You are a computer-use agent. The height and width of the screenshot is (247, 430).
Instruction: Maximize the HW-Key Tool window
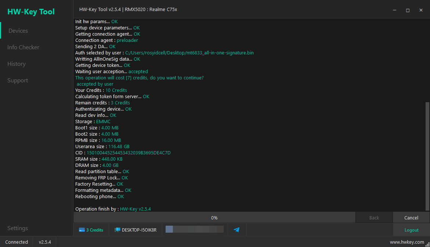coord(408,10)
